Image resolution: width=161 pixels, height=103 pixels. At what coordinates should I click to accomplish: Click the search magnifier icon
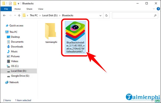coord(155,15)
